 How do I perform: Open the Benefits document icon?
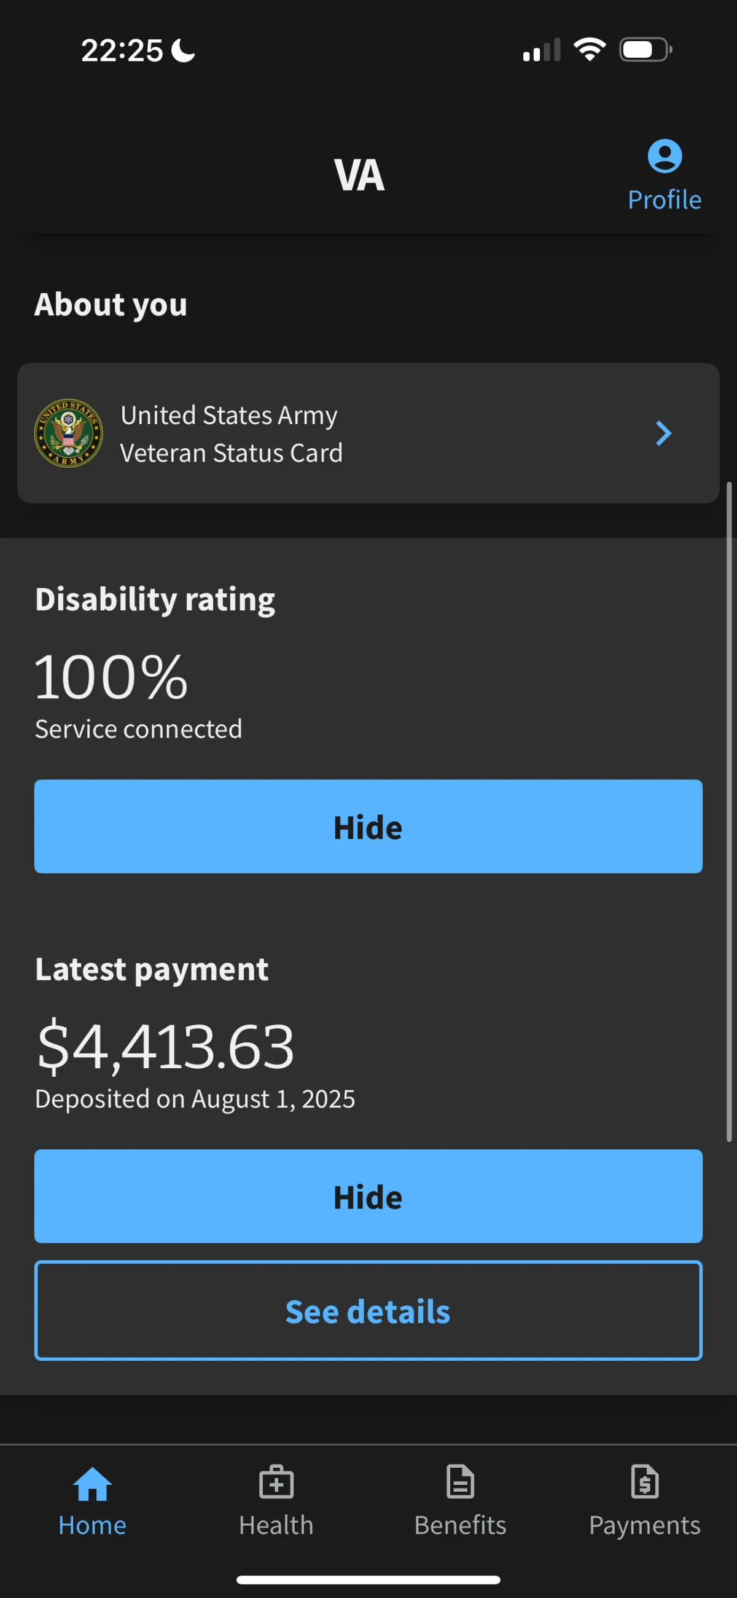(x=460, y=1482)
